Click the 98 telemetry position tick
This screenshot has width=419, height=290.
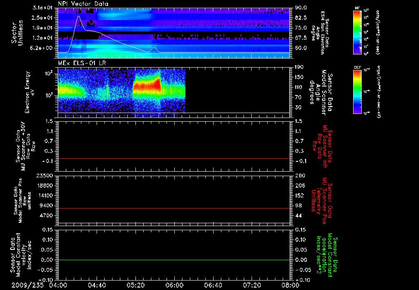click(x=298, y=206)
